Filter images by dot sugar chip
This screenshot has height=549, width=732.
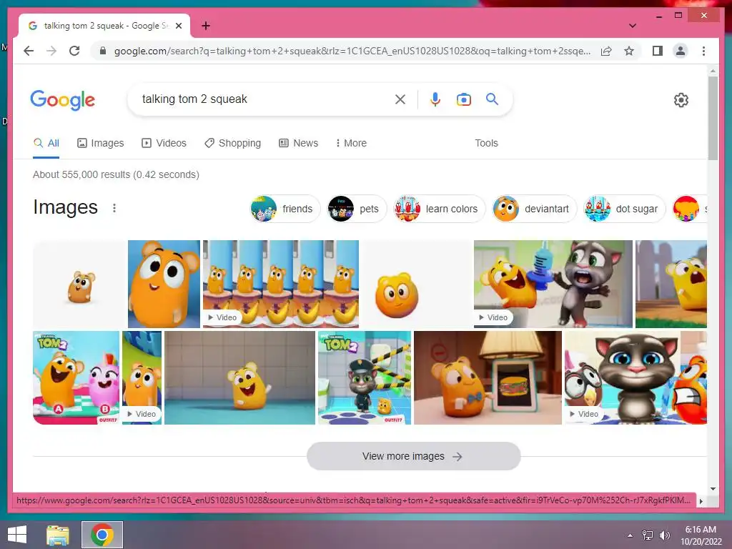[623, 209]
